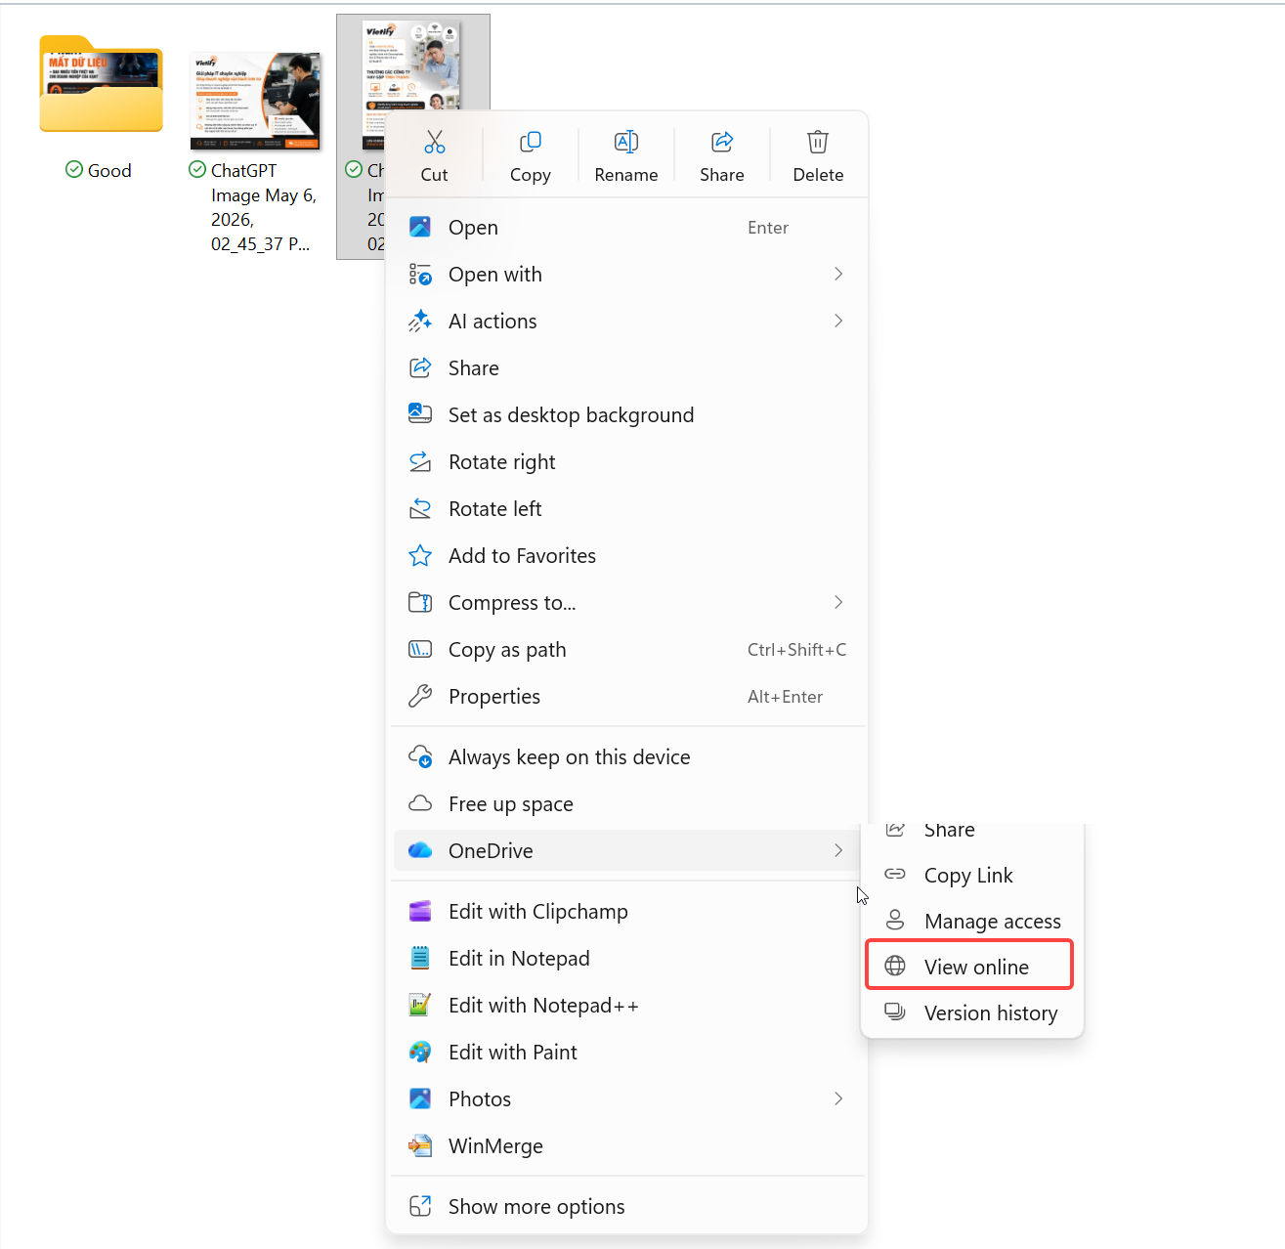
Task: Click the sync status checkmark beside Good
Action: (x=74, y=170)
